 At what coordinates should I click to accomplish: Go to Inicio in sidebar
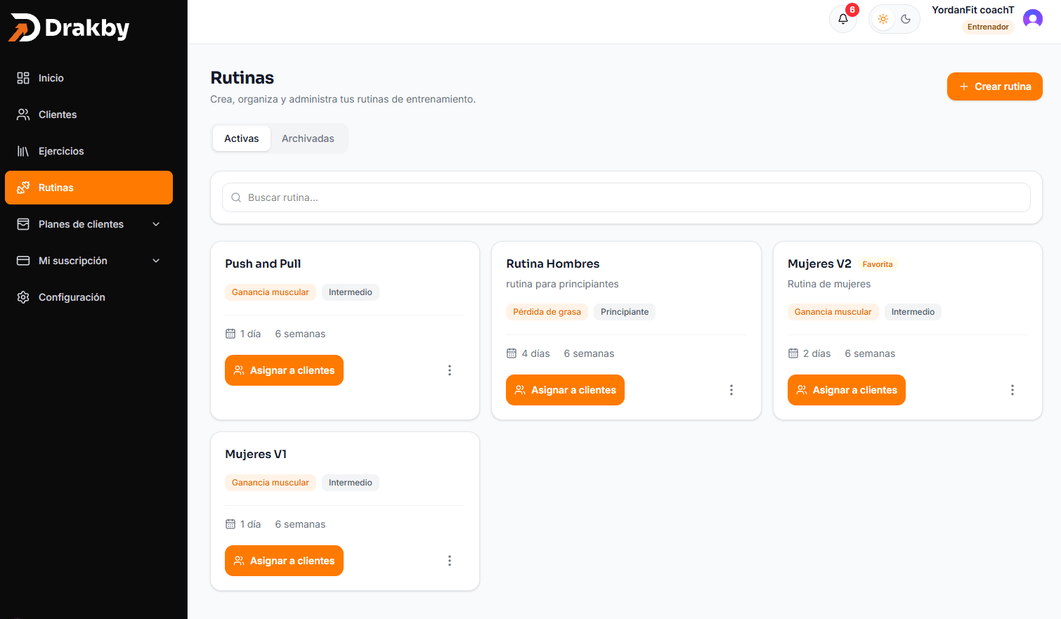point(89,78)
